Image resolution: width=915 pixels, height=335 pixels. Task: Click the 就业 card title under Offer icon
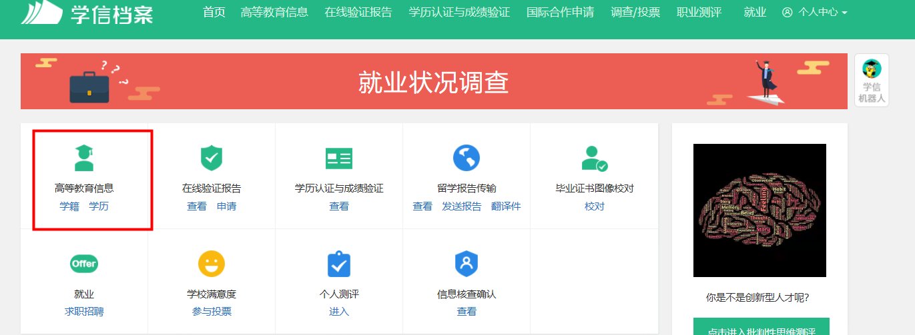[84, 294]
